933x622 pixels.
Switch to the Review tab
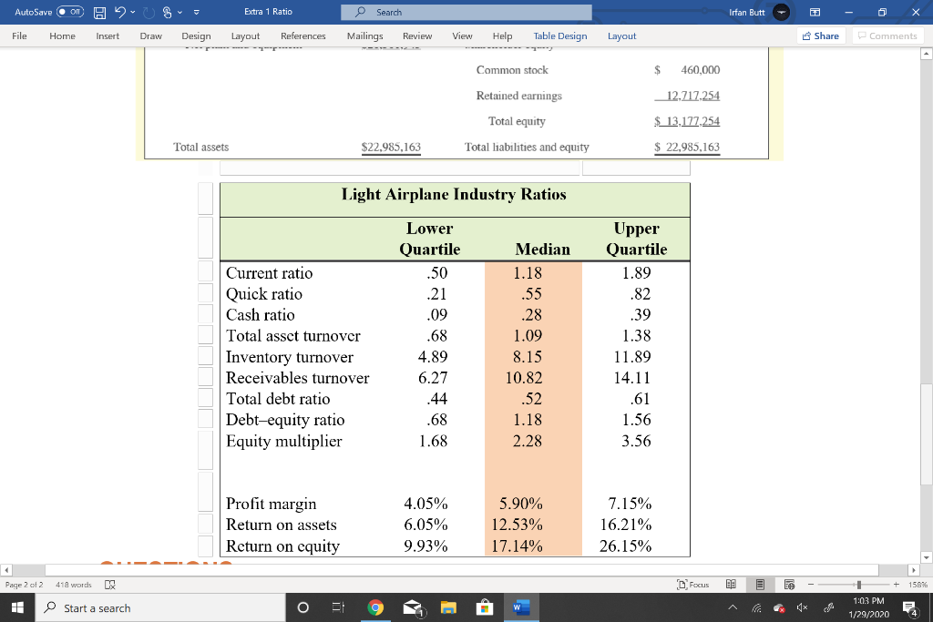coord(417,36)
